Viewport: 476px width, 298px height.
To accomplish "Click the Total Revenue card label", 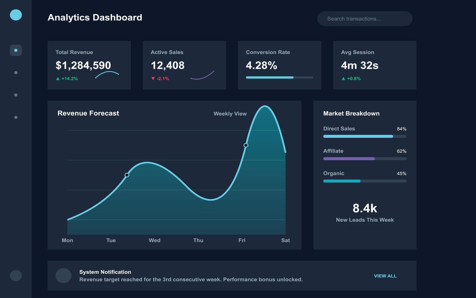I will 74,52.
